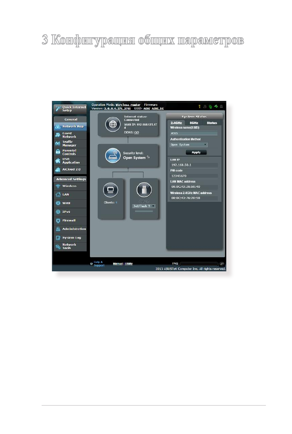
Task: Click the FAQ search input box
Action: [199, 264]
